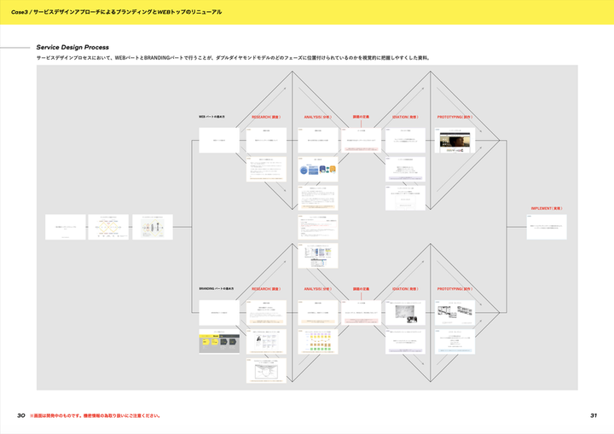Click the Case3 header title text
Viewport: 614px width, 434px height.
[116, 12]
